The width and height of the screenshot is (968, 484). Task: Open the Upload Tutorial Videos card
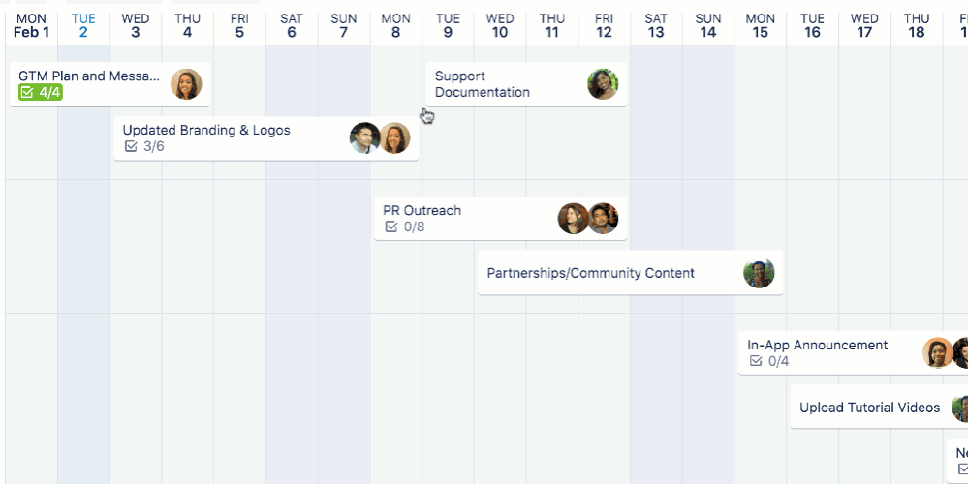tap(879, 407)
